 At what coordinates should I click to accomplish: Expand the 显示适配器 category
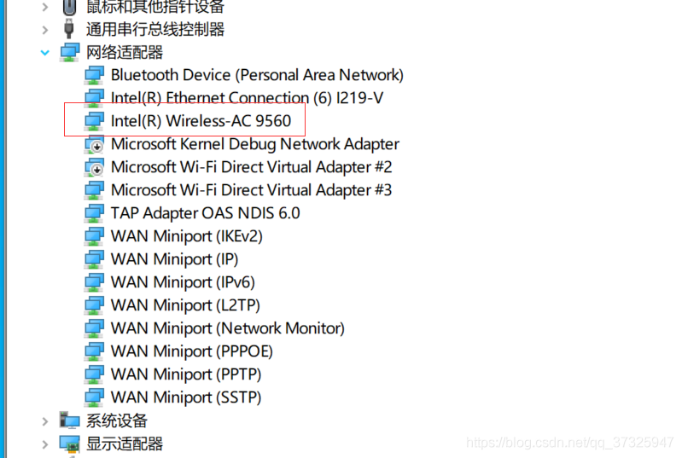44,444
